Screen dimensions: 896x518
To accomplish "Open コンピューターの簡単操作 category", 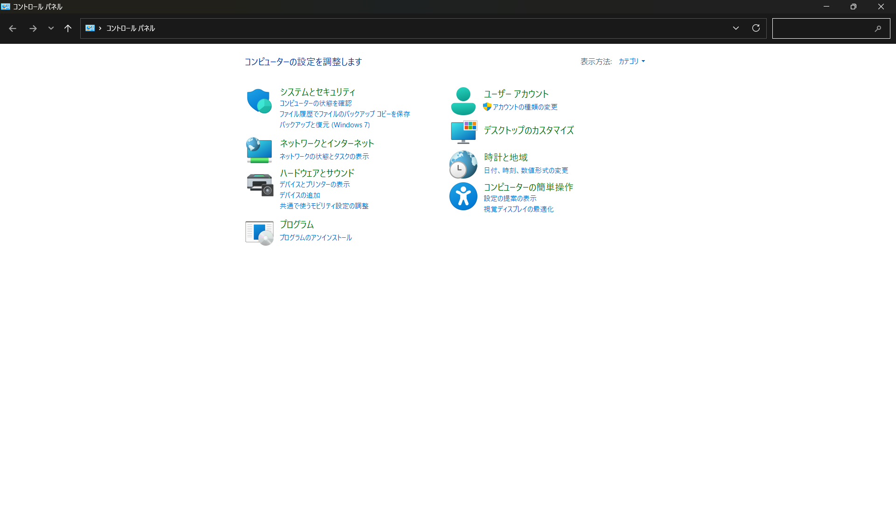I will click(x=528, y=187).
